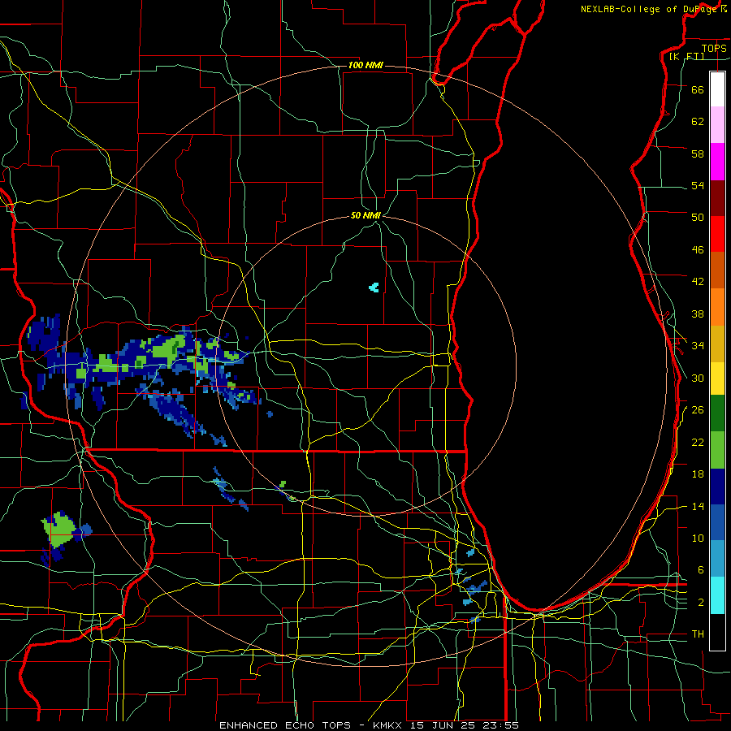The width and height of the screenshot is (731, 731).
Task: Click the '34' legend value
Action: 698,345
